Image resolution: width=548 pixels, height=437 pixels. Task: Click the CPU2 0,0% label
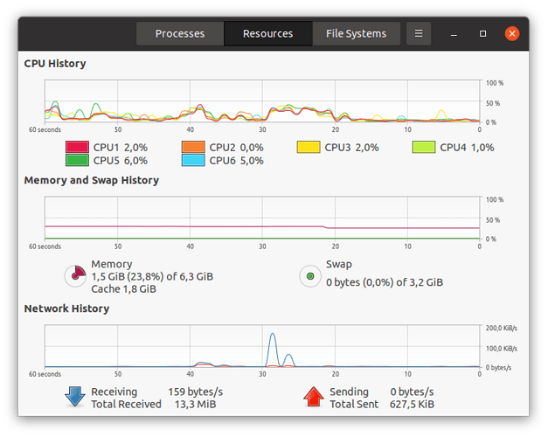[x=236, y=148]
